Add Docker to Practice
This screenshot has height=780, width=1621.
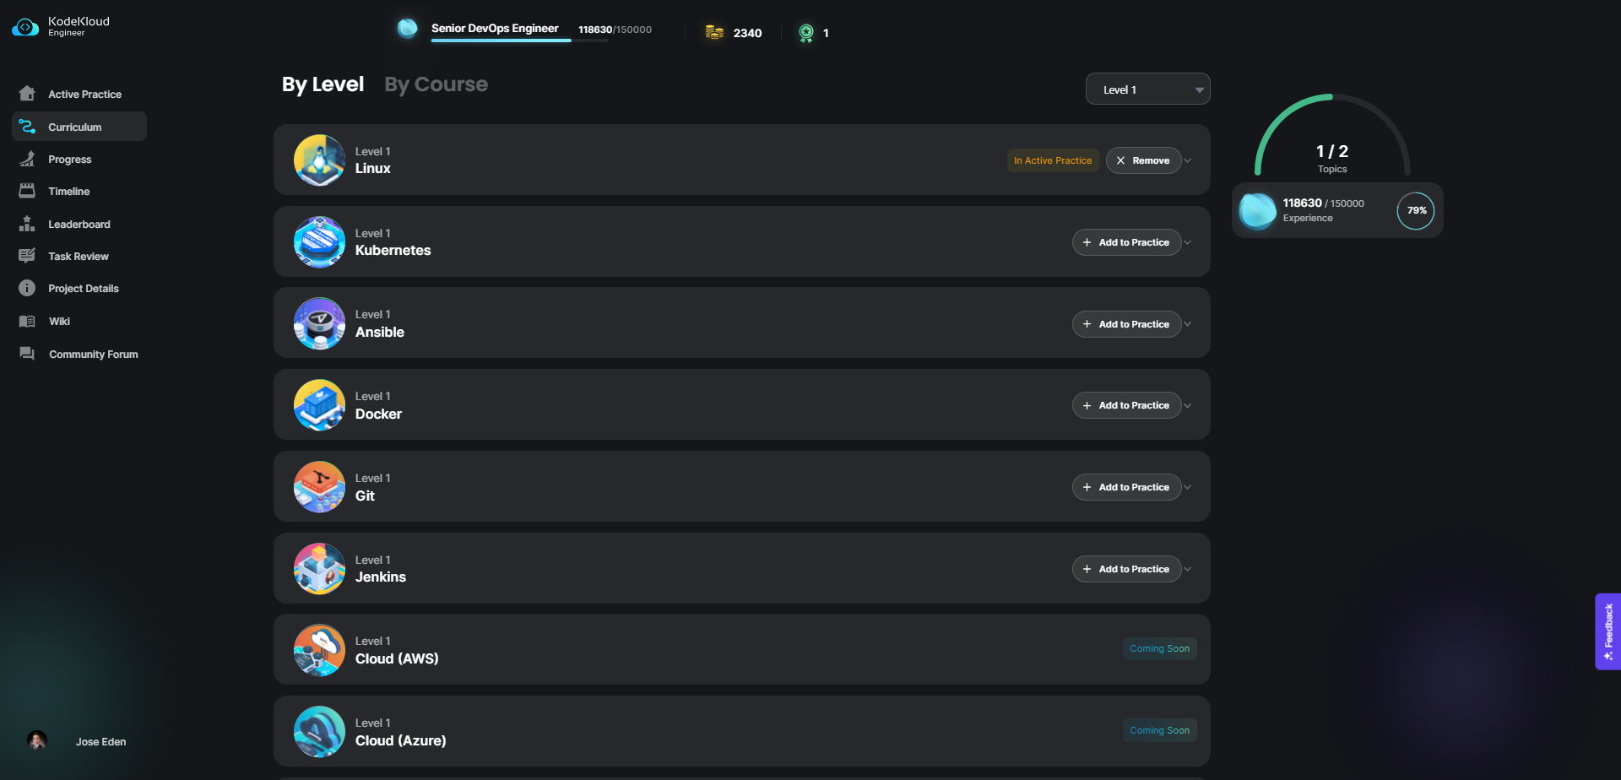point(1126,405)
